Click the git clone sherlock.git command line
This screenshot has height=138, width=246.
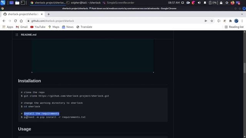(x=65, y=96)
